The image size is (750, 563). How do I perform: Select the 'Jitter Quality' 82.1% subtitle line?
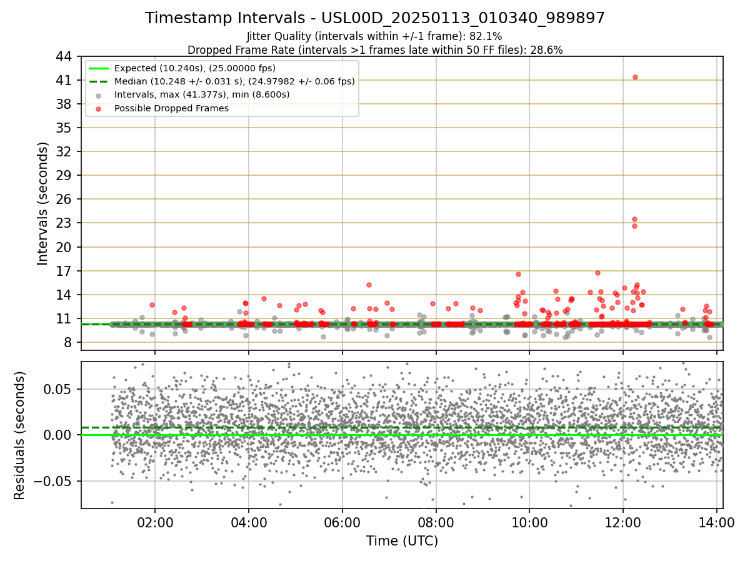pyautogui.click(x=374, y=36)
